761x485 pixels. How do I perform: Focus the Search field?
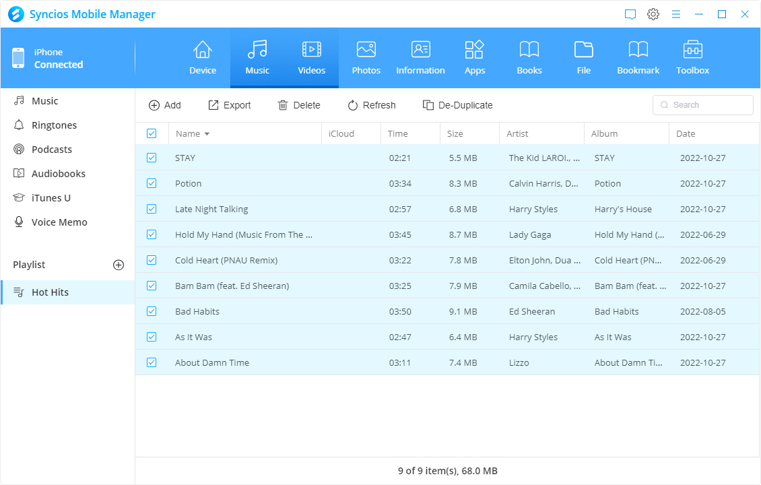click(x=703, y=105)
